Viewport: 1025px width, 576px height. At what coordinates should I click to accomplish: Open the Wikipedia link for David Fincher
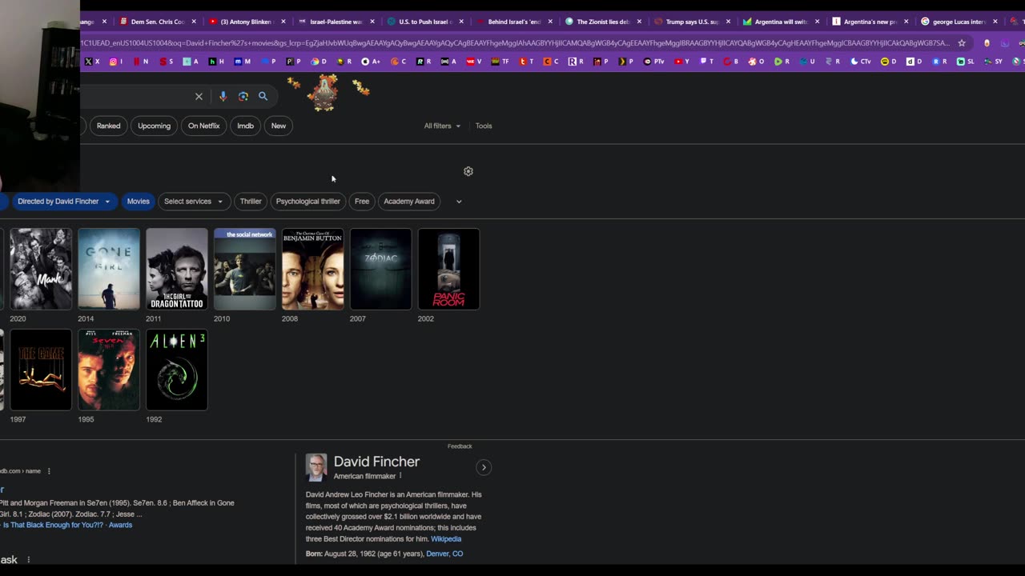click(446, 539)
